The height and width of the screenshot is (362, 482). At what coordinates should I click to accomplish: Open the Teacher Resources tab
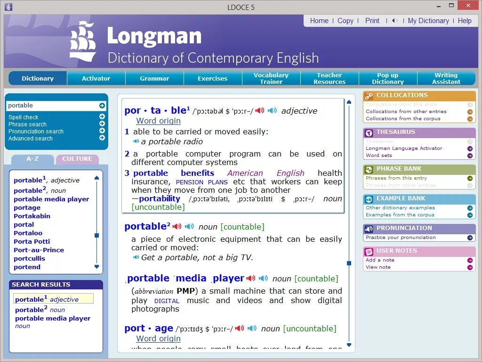tap(329, 78)
